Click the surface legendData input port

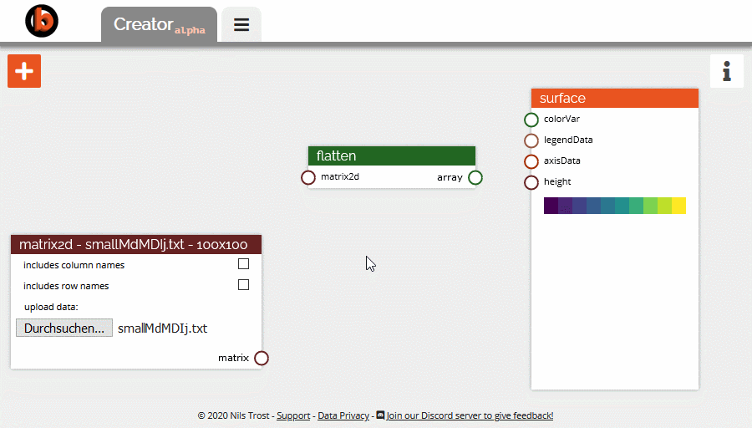pos(531,140)
